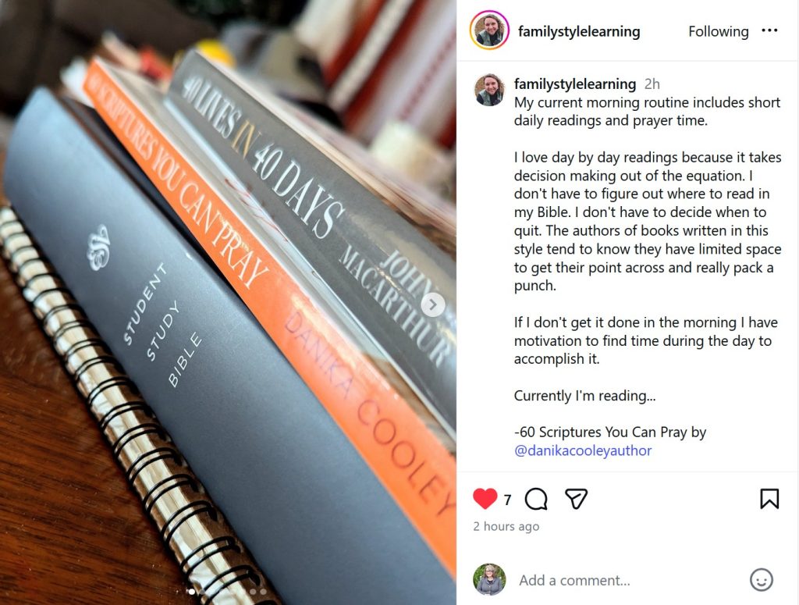Save post with bookmark icon
The width and height of the screenshot is (799, 605).
pos(769,499)
